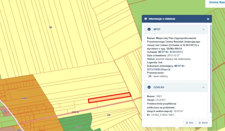Click the DZIAŁKA section header title
This screenshot has height=131, width=225.
pos(159,87)
